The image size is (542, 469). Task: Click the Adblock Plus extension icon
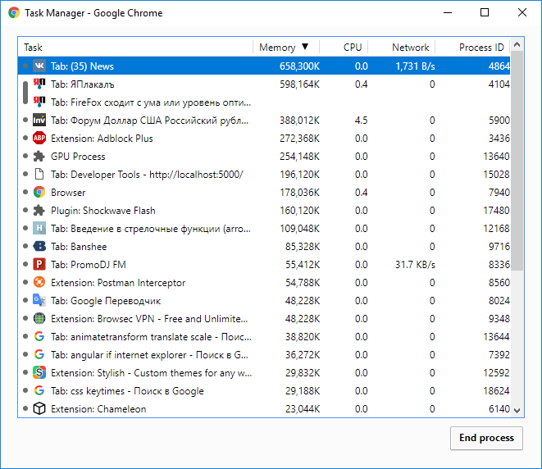click(x=39, y=138)
